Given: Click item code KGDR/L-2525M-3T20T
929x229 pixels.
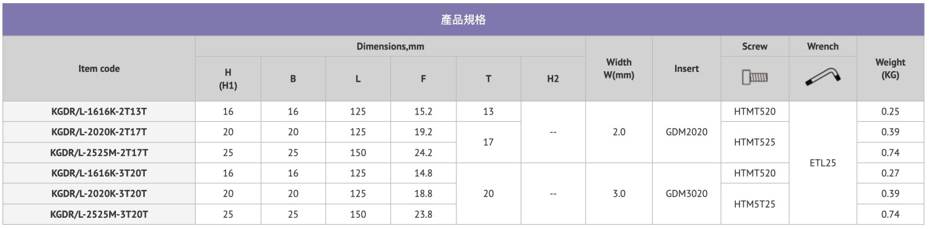Looking at the screenshot, I should tap(99, 214).
